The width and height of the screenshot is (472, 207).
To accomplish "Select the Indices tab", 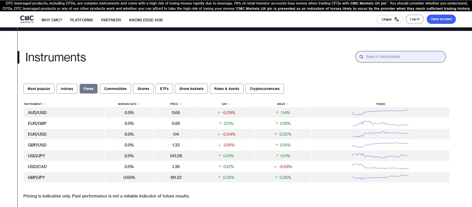I will point(67,89).
